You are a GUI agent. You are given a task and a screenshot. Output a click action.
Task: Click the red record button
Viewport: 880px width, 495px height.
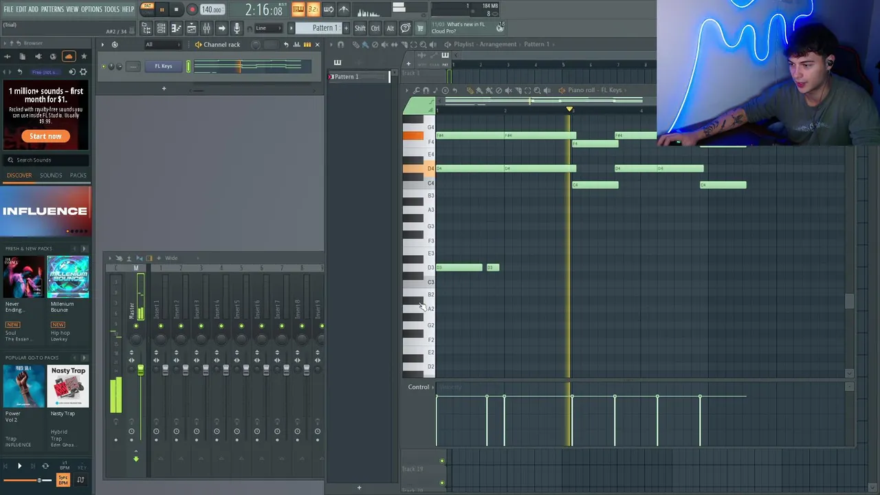[192, 10]
